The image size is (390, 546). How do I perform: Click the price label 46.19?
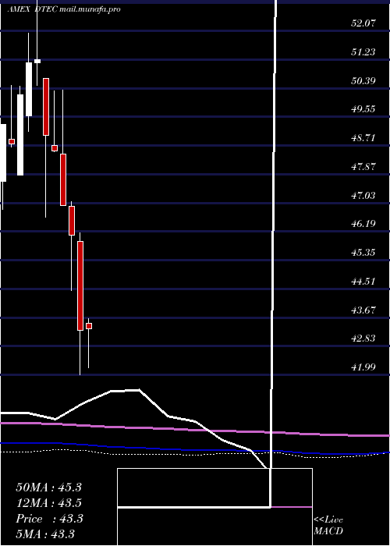[x=363, y=224]
